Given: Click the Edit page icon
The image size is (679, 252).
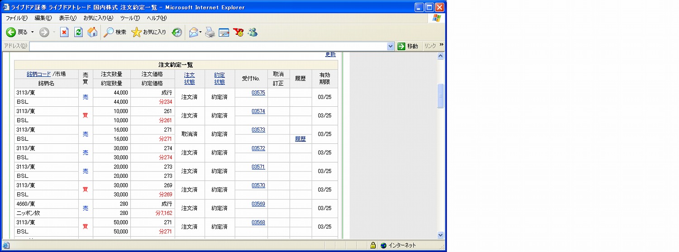Looking at the screenshot, I should [224, 32].
